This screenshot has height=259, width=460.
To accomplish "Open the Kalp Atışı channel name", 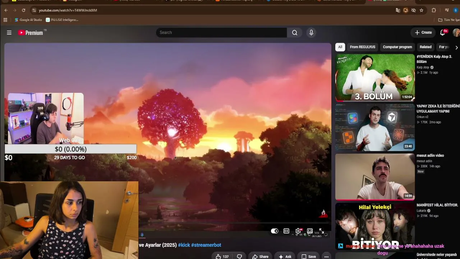I will [x=423, y=67].
